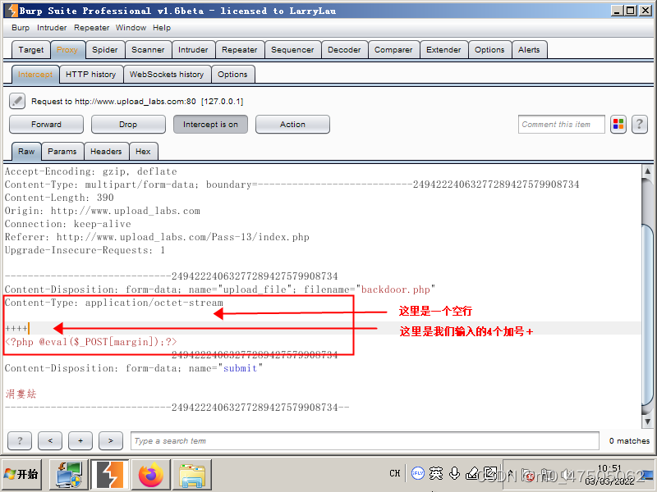The image size is (657, 492).
Task: Switch to the Repeater tool tab
Action: [239, 50]
